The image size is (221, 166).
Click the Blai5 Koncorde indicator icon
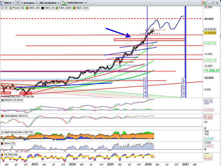(x=2, y=132)
